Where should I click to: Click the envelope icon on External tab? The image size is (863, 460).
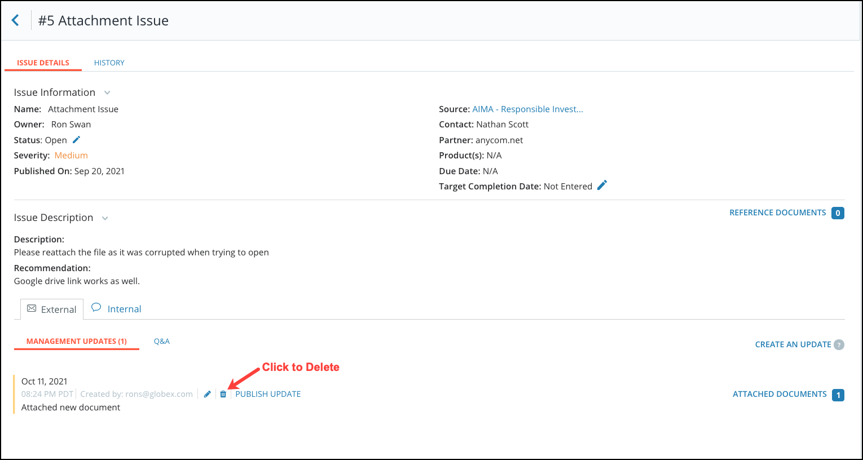32,309
